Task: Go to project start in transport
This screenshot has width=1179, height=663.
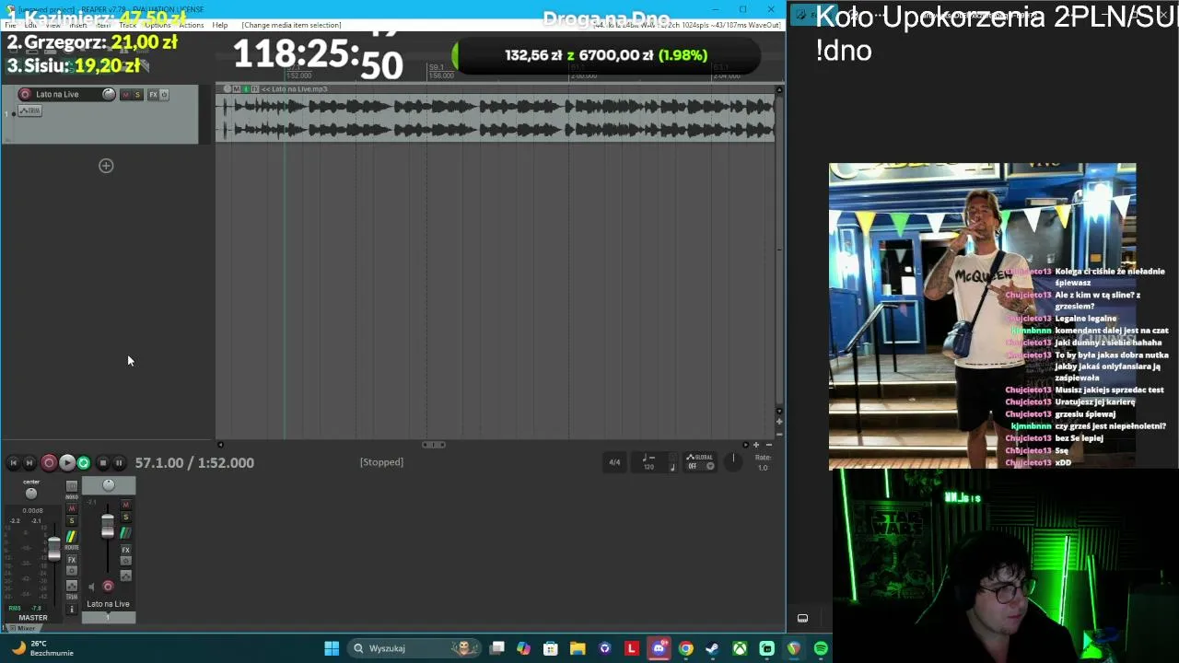Action: point(13,462)
